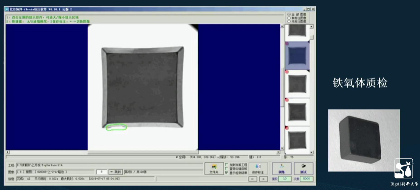Viewport: 420px width, 190px height.
Task: Tick the middle checkbox beside 文件夹
Action: pyautogui.click(x=227, y=168)
